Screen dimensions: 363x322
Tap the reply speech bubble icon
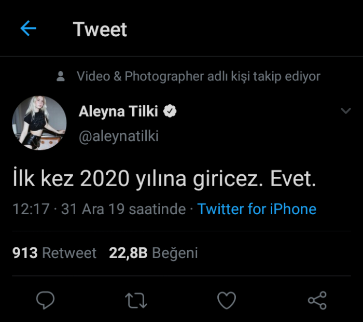pyautogui.click(x=46, y=300)
